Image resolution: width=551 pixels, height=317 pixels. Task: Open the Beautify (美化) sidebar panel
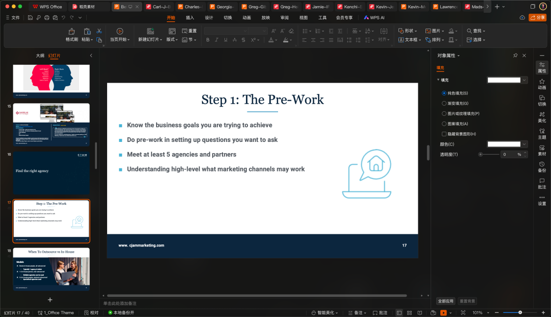(x=542, y=117)
